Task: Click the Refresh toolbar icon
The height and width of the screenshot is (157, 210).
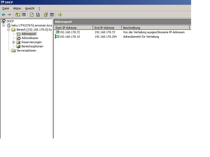Action: click(x=32, y=15)
